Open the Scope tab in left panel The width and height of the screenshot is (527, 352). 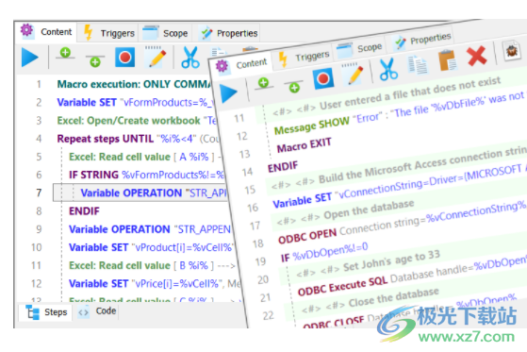point(165,33)
